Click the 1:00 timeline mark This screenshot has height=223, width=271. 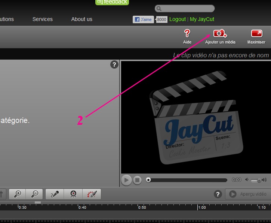[x=202, y=207]
